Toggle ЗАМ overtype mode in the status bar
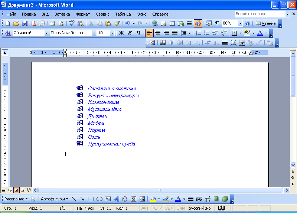This screenshot has width=297, height=213. [x=181, y=208]
